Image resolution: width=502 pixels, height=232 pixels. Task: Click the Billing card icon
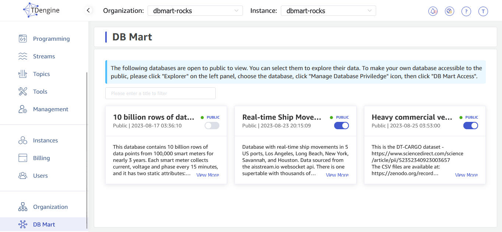tap(23, 158)
